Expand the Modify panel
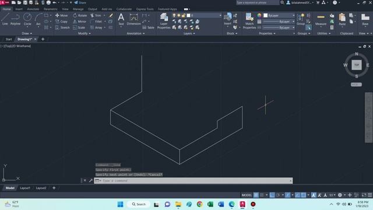This screenshot has width=373, height=210. (84, 34)
